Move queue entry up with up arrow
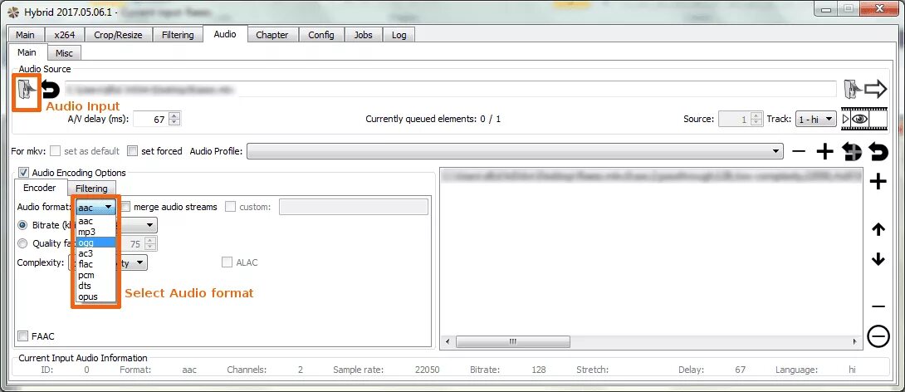 (878, 229)
